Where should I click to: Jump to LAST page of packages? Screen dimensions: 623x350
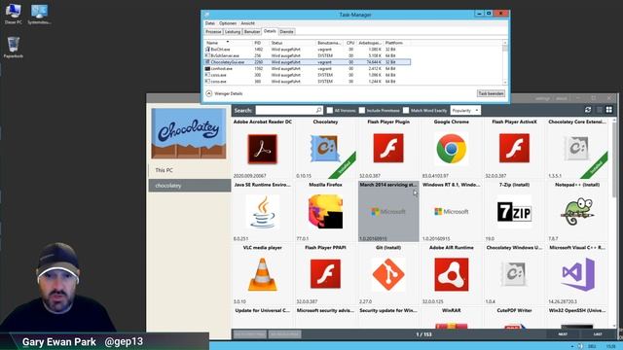[598, 334]
